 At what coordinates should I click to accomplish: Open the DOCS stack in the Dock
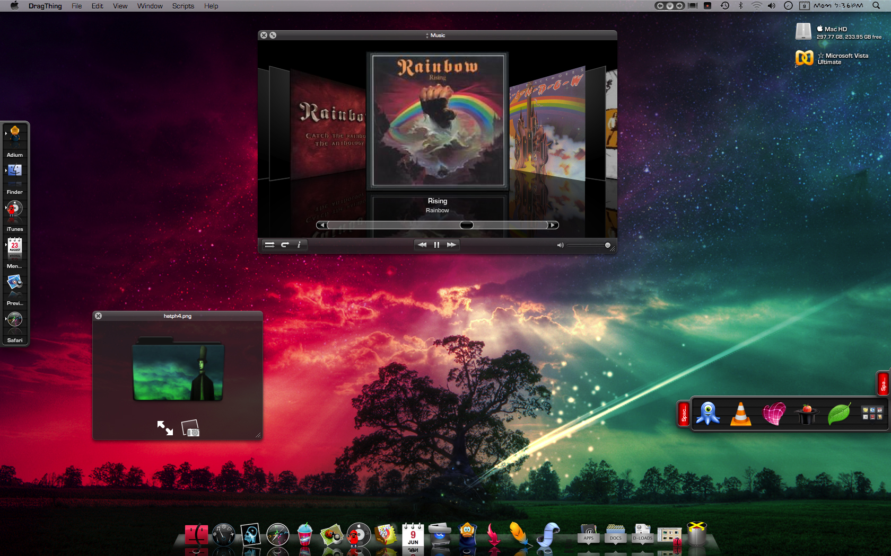615,534
